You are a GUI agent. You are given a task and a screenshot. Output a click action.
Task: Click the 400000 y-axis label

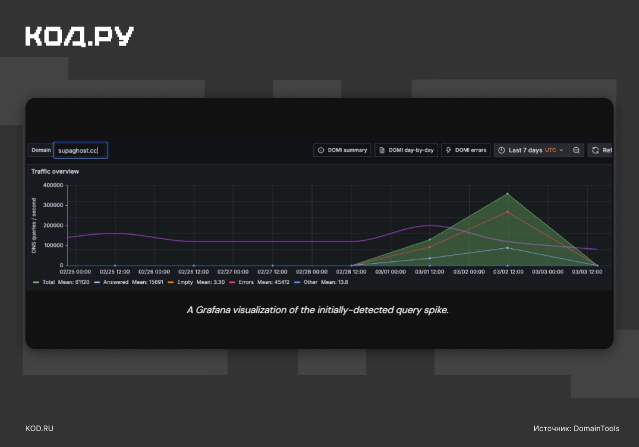[x=53, y=185]
